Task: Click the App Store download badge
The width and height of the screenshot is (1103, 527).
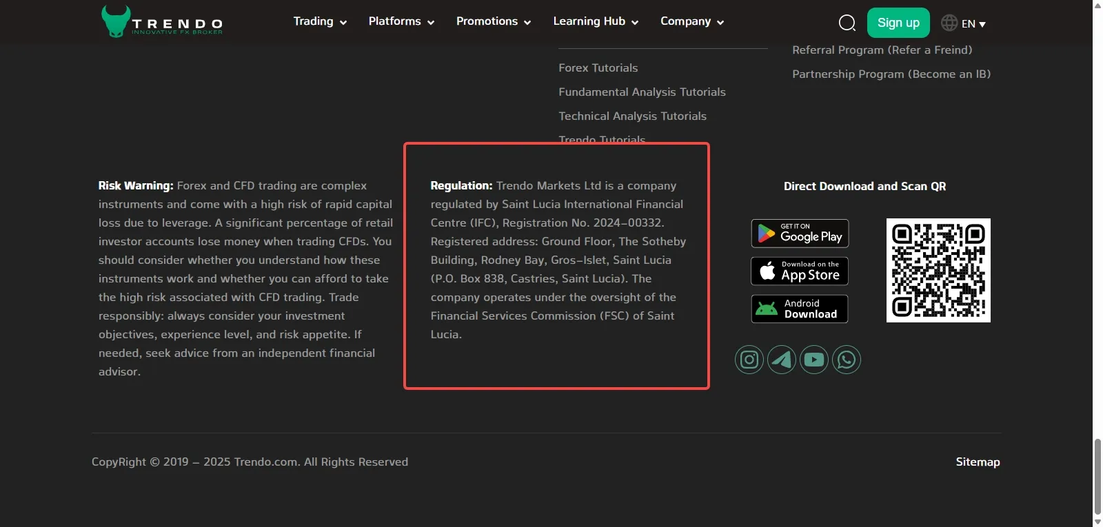Action: click(800, 271)
